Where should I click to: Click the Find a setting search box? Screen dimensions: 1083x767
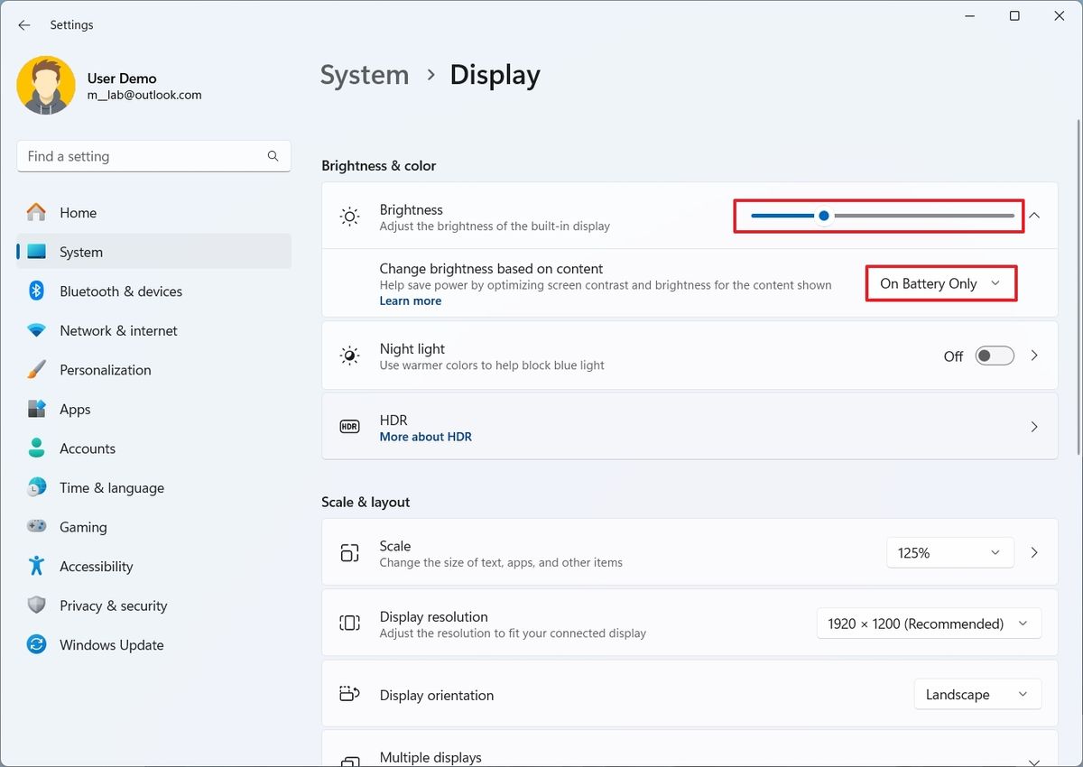153,156
